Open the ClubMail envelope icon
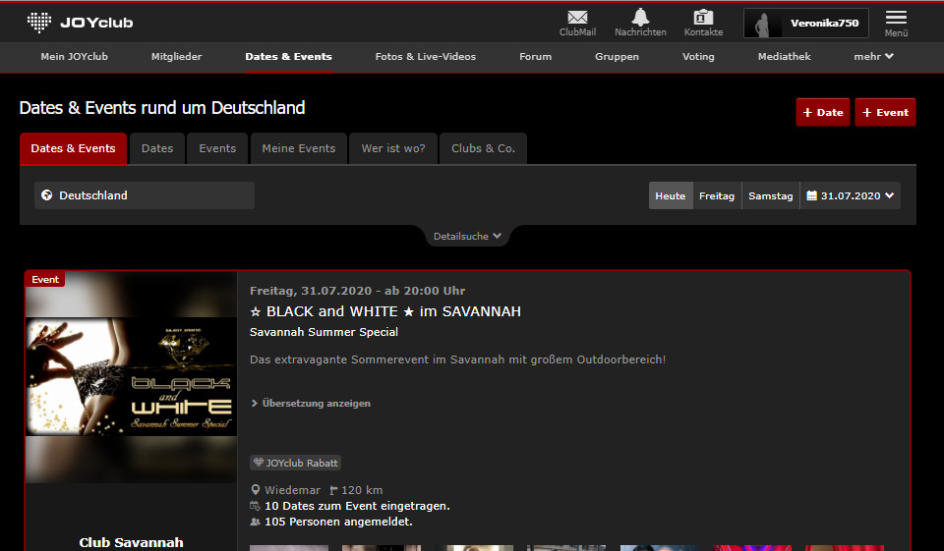 (577, 18)
